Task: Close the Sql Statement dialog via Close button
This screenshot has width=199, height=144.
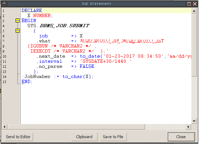Action: coord(181,137)
